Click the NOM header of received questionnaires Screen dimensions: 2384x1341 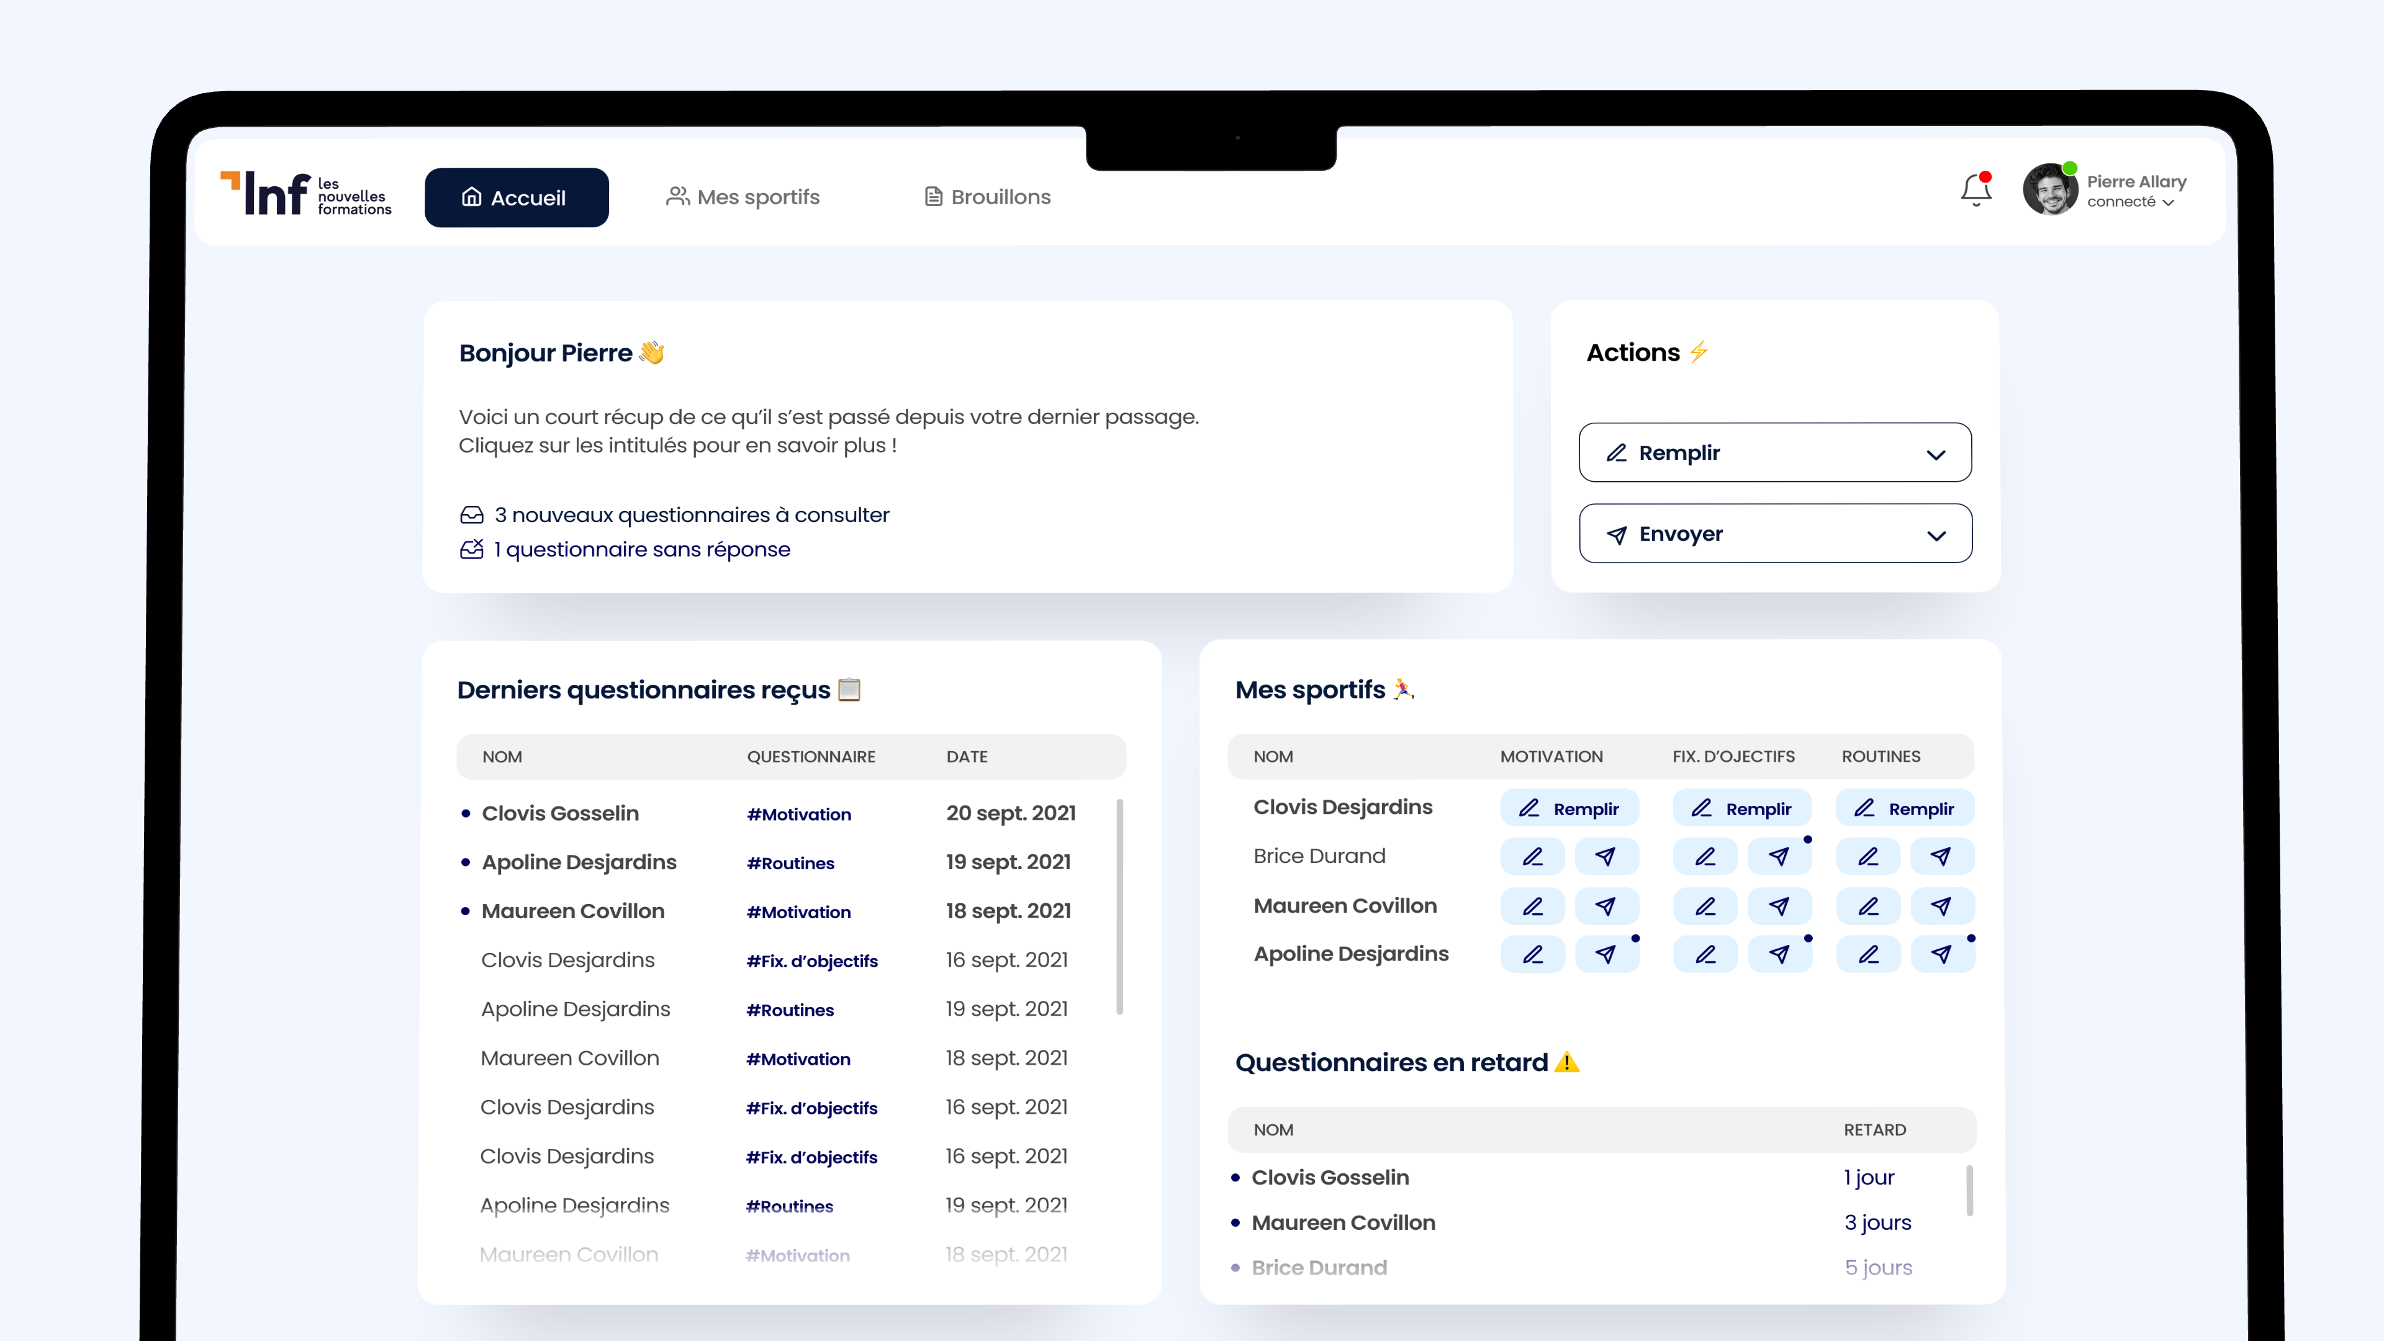[502, 757]
